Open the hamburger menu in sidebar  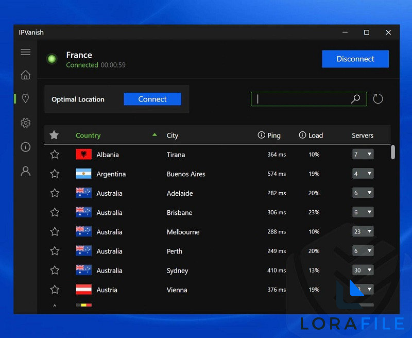coord(25,52)
